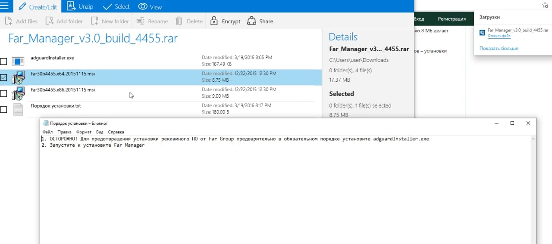Screen dimensions: 552x244
Task: Minimize the Notepad window
Action: (x=496, y=123)
